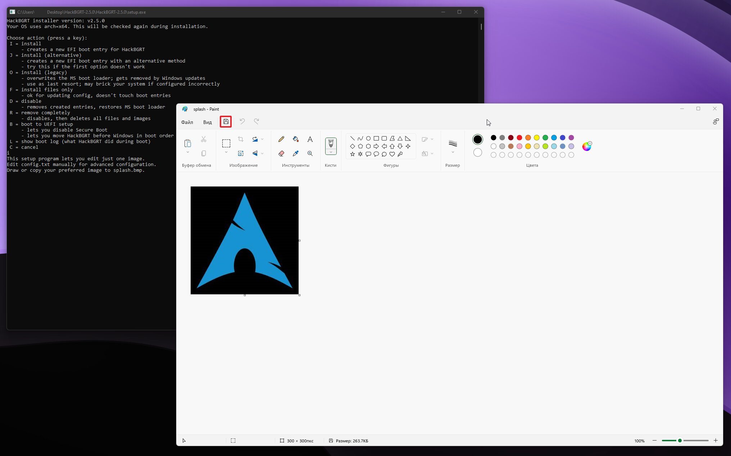Select the Brushes tool

(331, 144)
